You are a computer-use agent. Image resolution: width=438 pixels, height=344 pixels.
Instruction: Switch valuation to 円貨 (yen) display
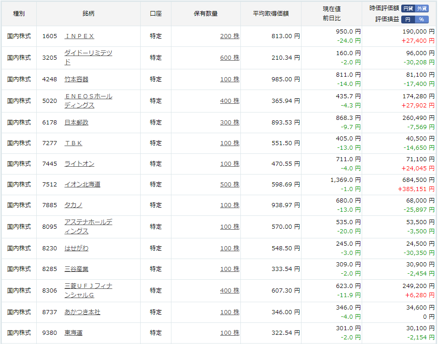click(408, 8)
